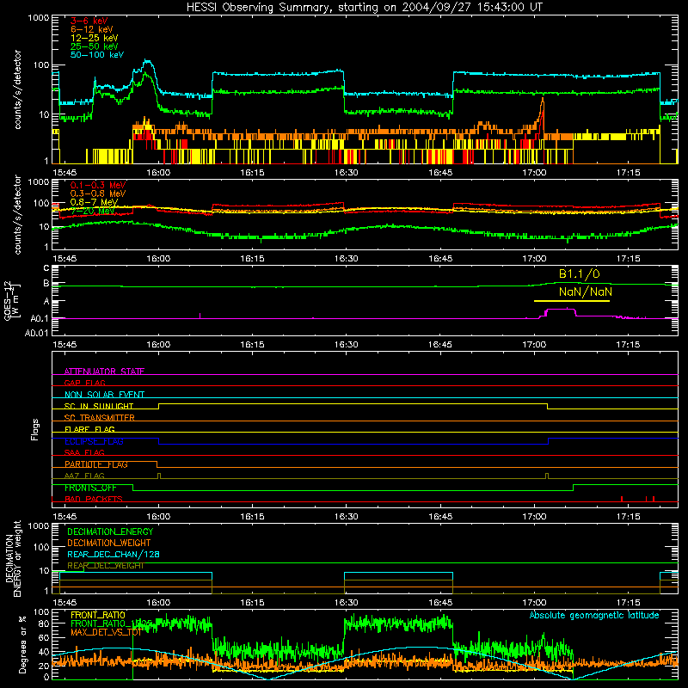Select the 'SAA_FLAG' flag label
This screenshot has width=688, height=688.
click(84, 452)
